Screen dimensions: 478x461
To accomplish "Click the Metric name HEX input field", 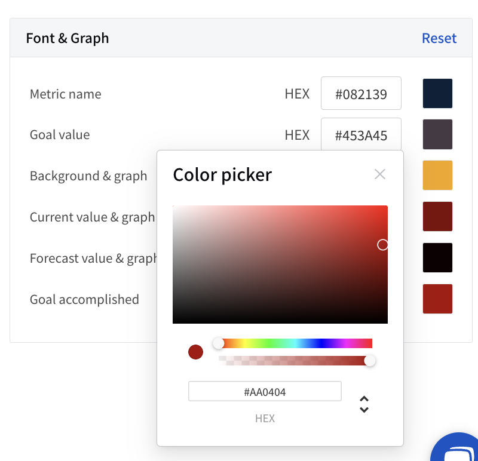I will (361, 93).
